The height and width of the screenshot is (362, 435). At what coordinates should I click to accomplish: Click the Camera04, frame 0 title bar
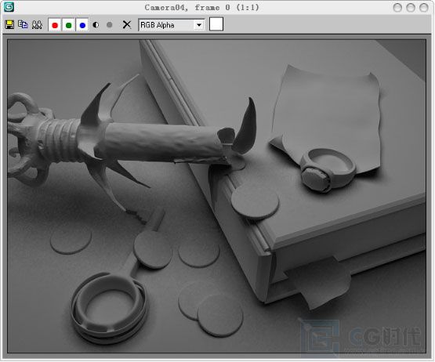[x=201, y=8]
